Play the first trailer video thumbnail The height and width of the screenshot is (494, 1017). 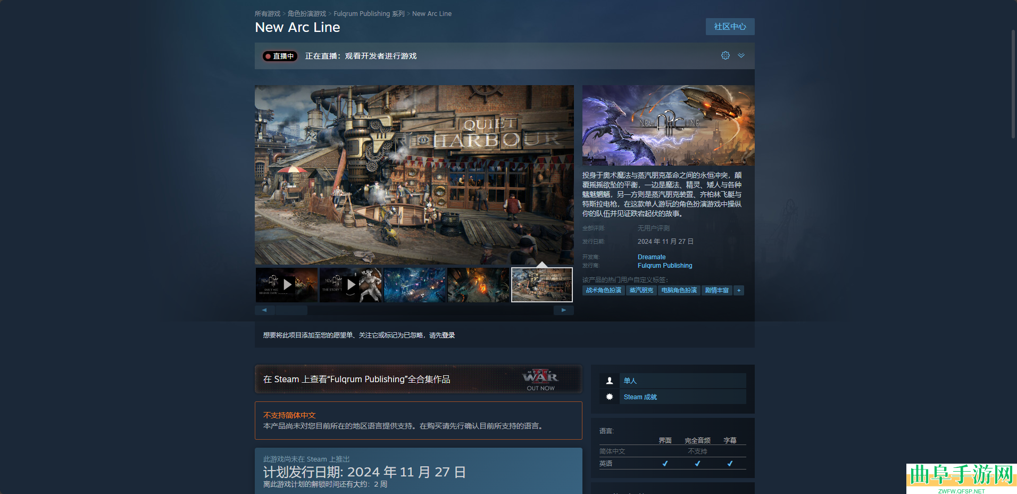287,285
